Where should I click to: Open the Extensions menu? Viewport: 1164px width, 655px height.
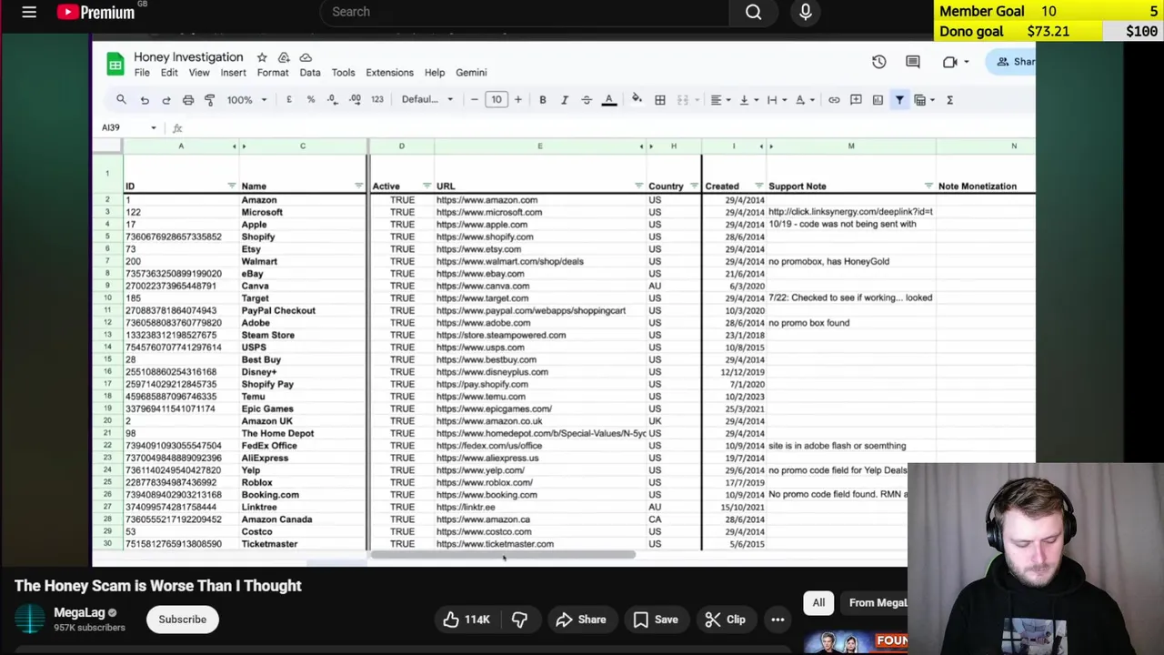coord(389,73)
